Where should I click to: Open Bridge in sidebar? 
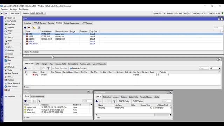pyautogui.click(x=10, y=31)
